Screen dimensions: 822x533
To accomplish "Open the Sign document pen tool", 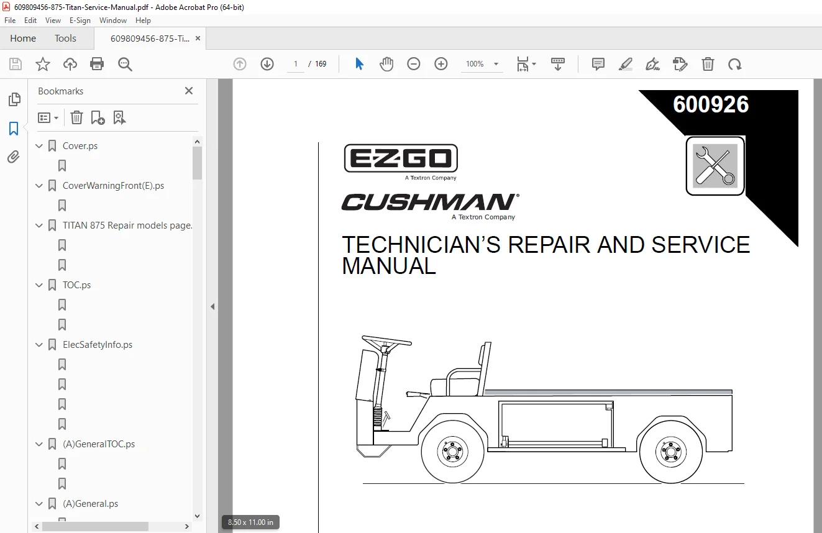I will (x=653, y=64).
